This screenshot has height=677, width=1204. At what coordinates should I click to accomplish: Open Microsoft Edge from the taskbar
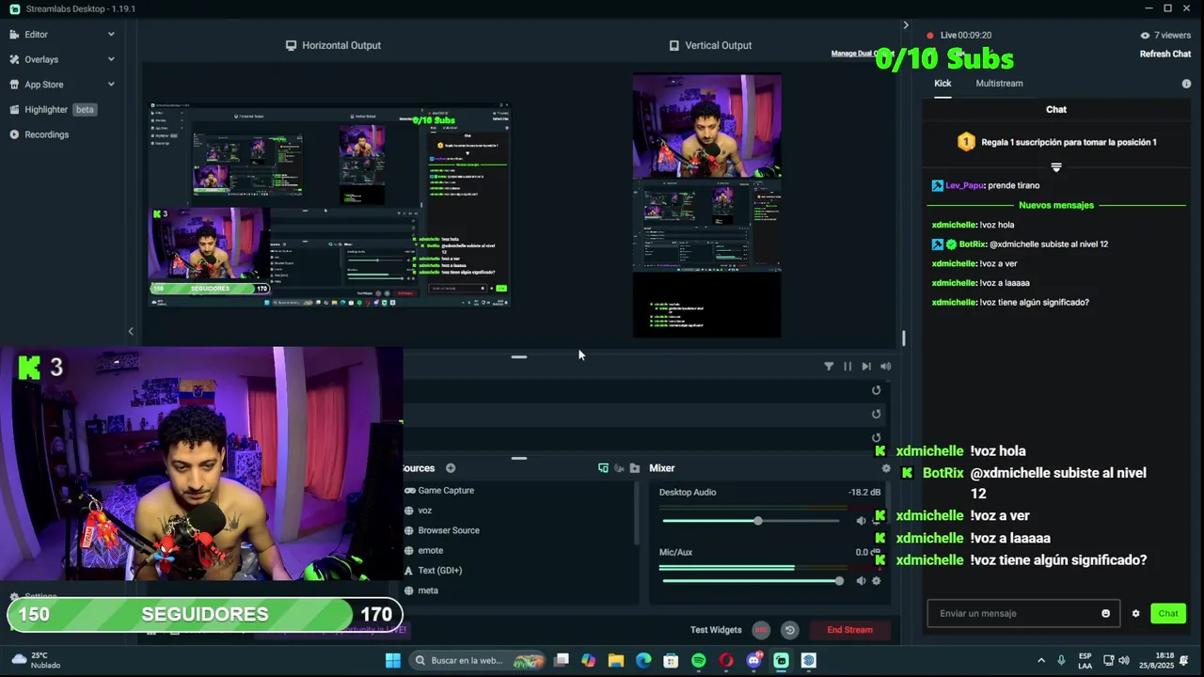click(x=643, y=660)
